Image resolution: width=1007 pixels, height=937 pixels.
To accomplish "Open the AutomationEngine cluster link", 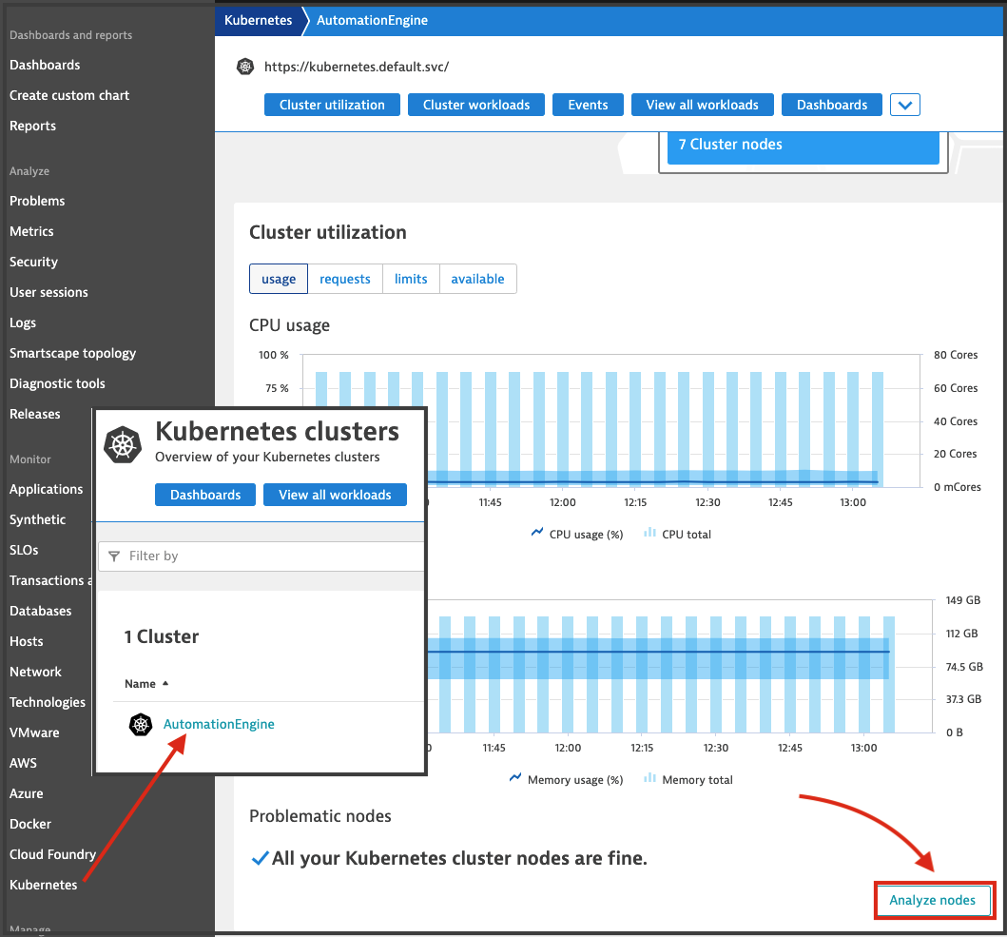I will [219, 724].
